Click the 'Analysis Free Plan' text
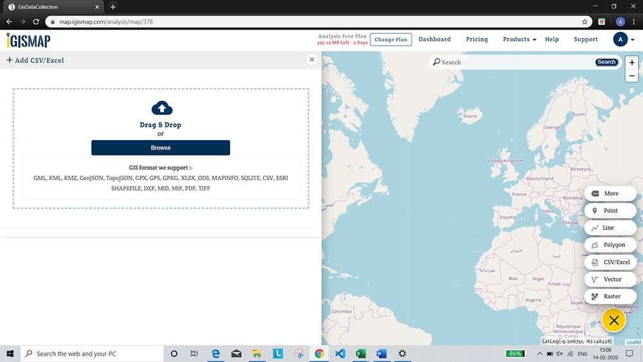Screen dimensions: 643x362 [342, 36]
